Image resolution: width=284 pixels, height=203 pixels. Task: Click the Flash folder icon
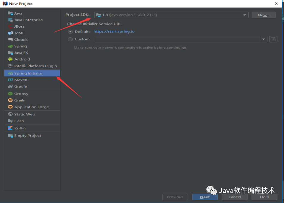click(10, 121)
